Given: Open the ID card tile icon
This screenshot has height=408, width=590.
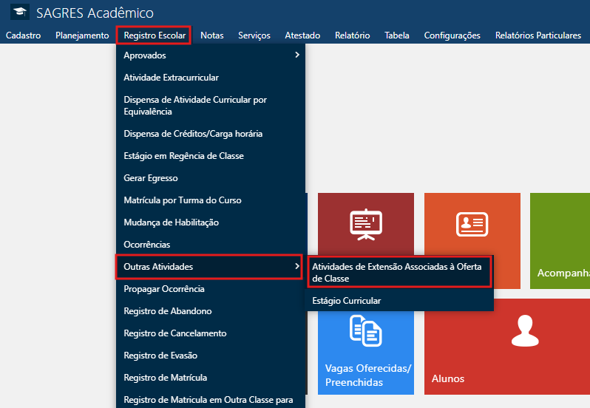Looking at the screenshot, I should (472, 225).
